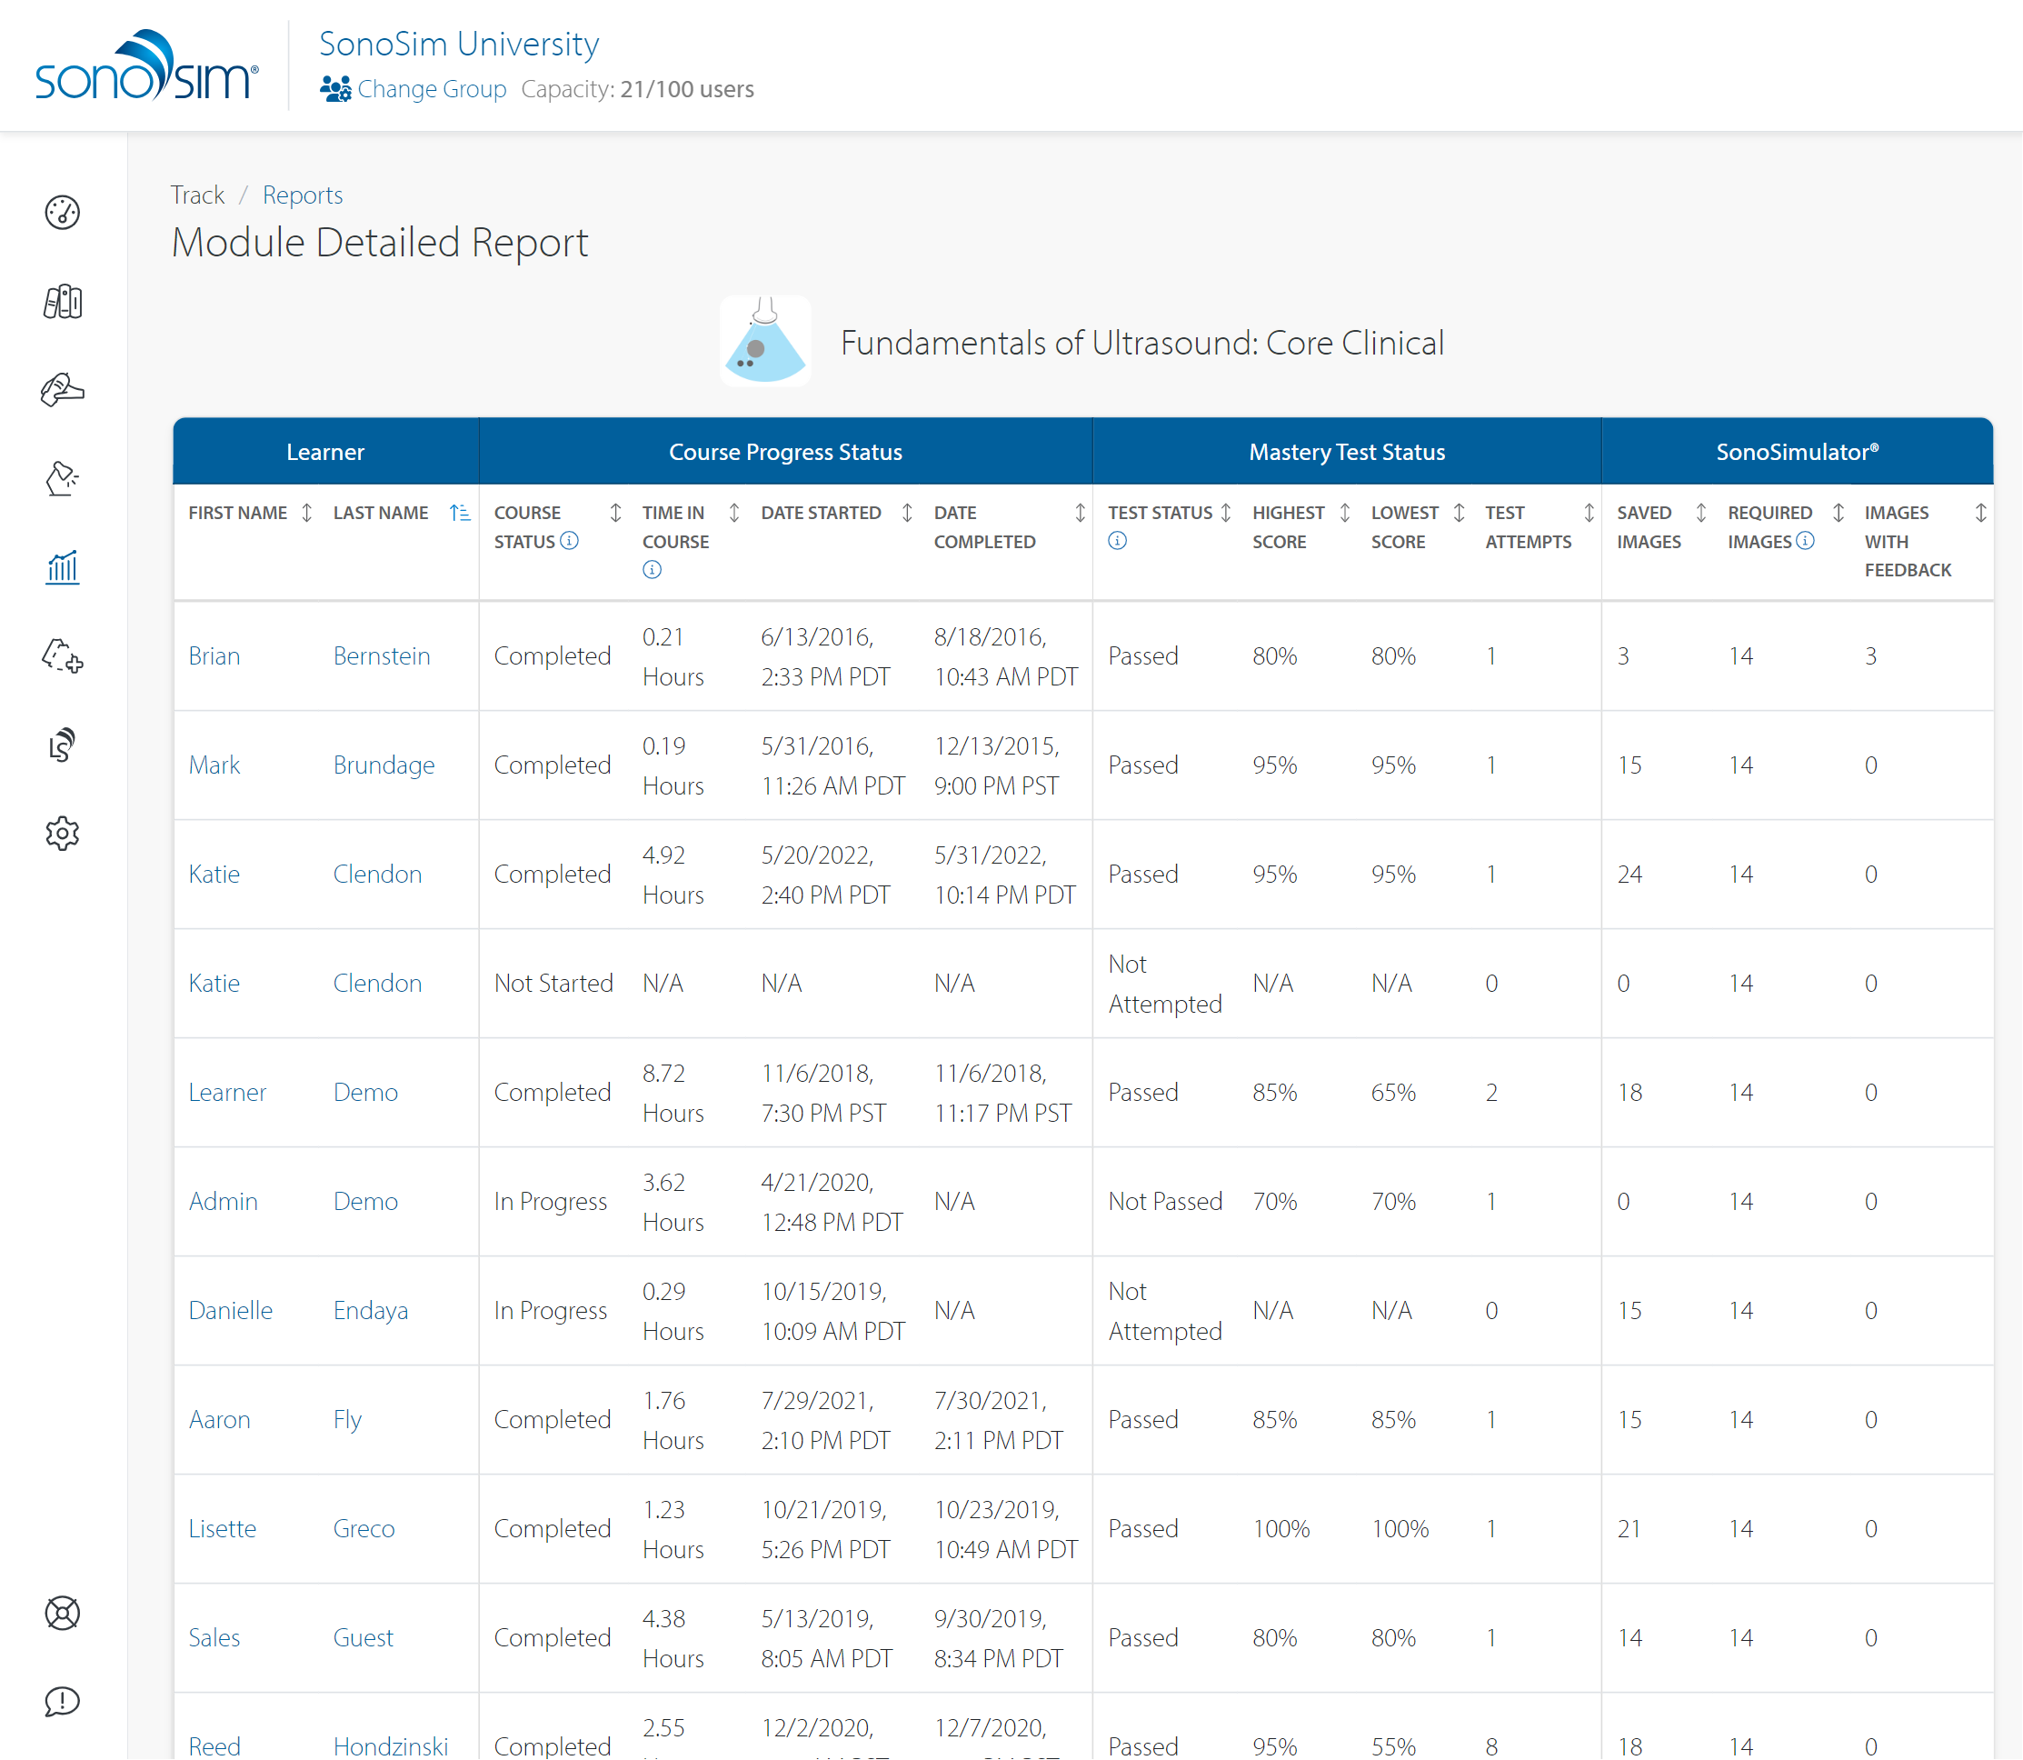Viewport: 2023px width, 1760px height.
Task: Click the SonoSim University title
Action: click(458, 44)
